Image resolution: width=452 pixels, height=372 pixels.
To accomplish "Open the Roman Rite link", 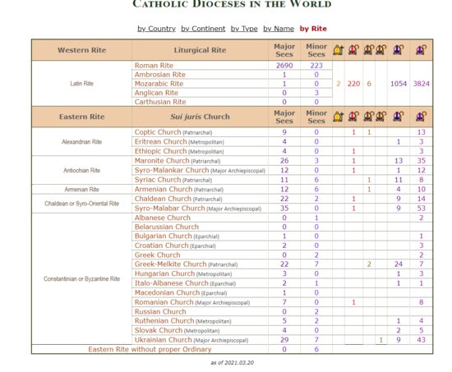I will pyautogui.click(x=154, y=66).
